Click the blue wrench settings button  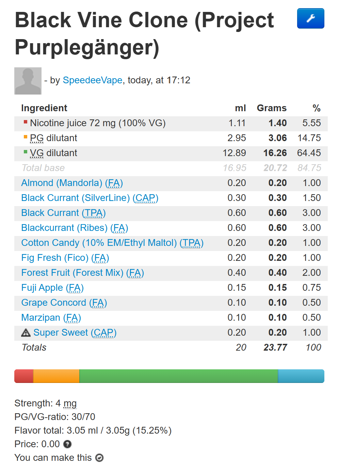coord(310,18)
